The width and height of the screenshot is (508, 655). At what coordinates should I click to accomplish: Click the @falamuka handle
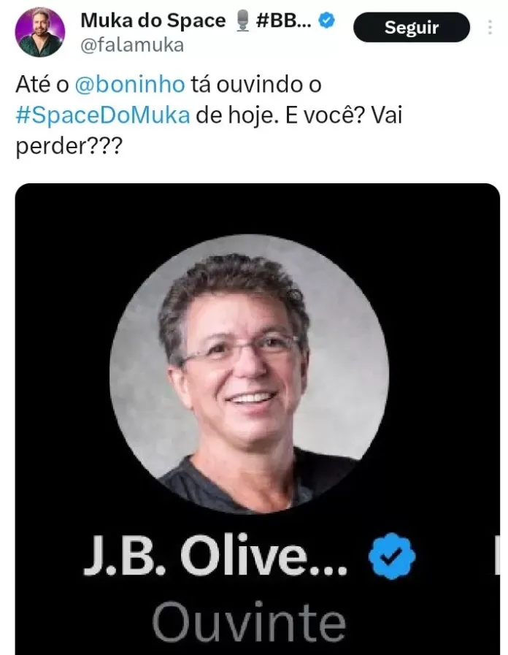point(132,45)
